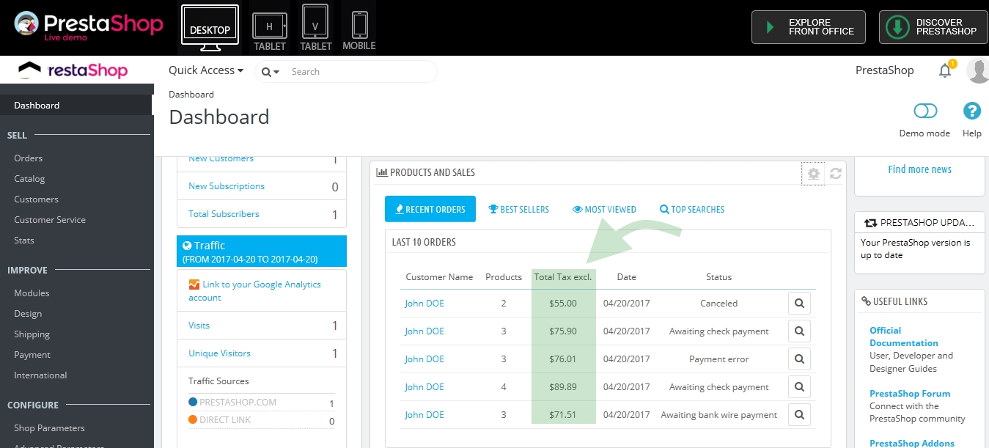
Task: Open the Stats menu item
Action: [24, 240]
